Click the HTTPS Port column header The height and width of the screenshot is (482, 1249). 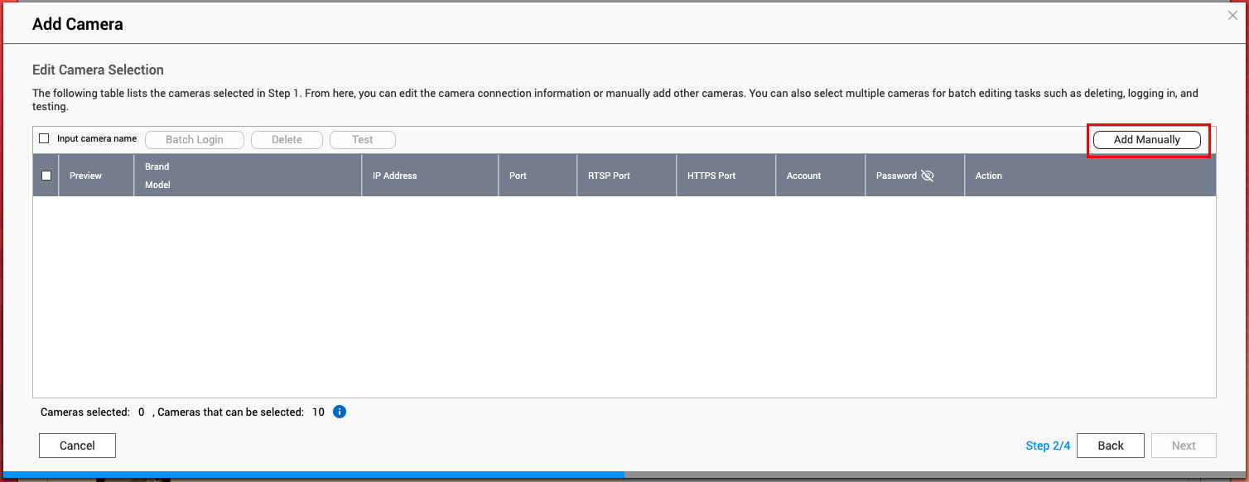click(x=711, y=176)
